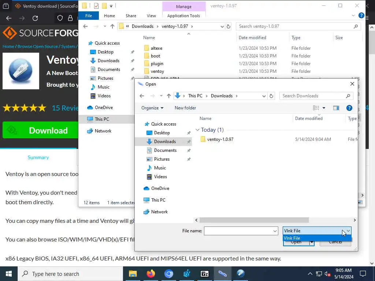Refresh the ventoy-1.0.97 Explorer window

tap(229, 26)
